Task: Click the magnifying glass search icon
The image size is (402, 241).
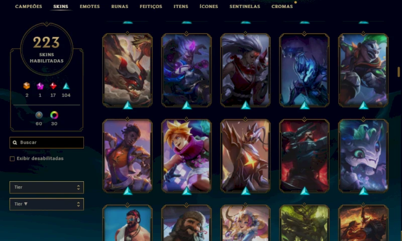Action: [15, 143]
